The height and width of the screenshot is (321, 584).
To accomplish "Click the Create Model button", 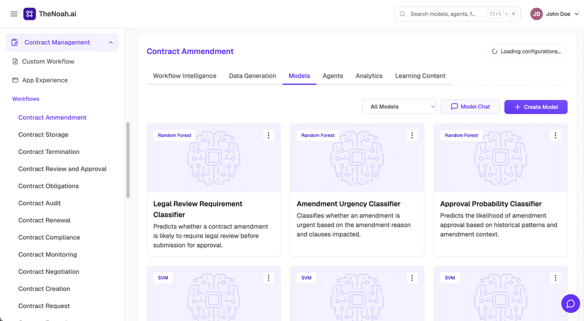I will [x=536, y=107].
